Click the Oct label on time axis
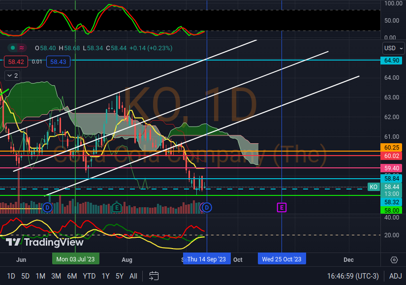Screen dimensions: 406x285 [x=238, y=259]
